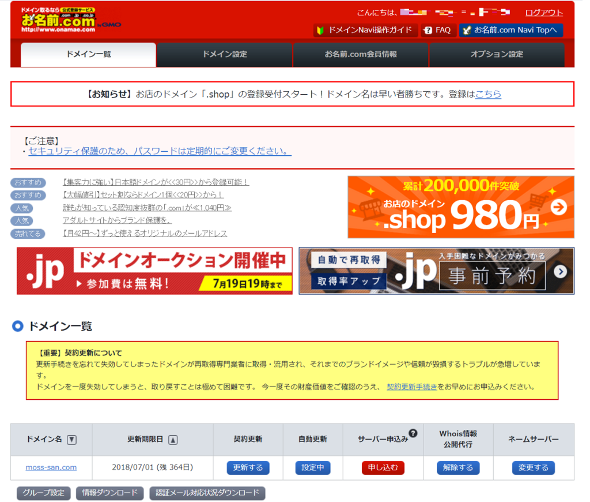Sort domain name column descending arrow
This screenshot has width=590, height=502.
point(71,440)
